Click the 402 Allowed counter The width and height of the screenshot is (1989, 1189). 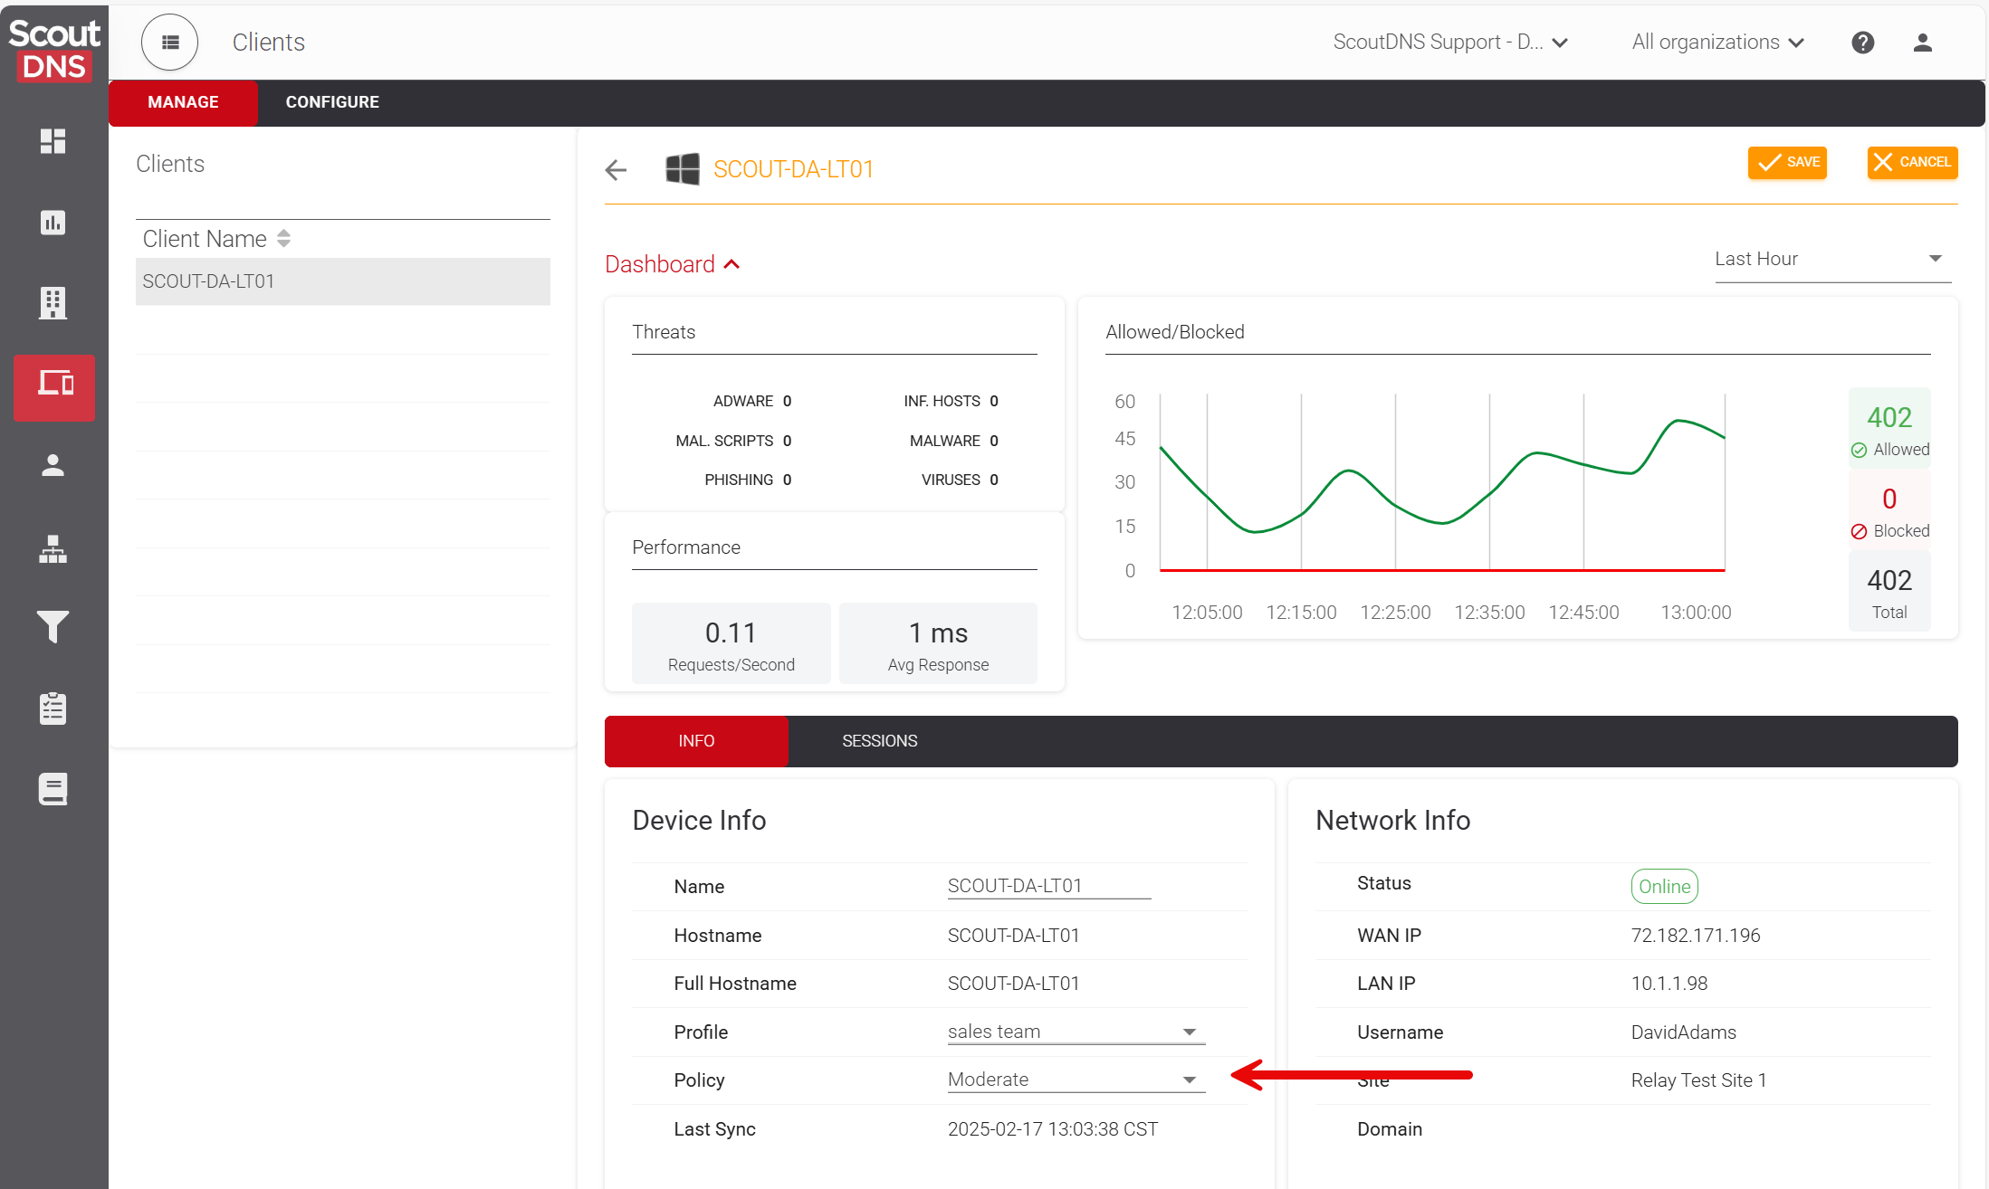pos(1889,428)
